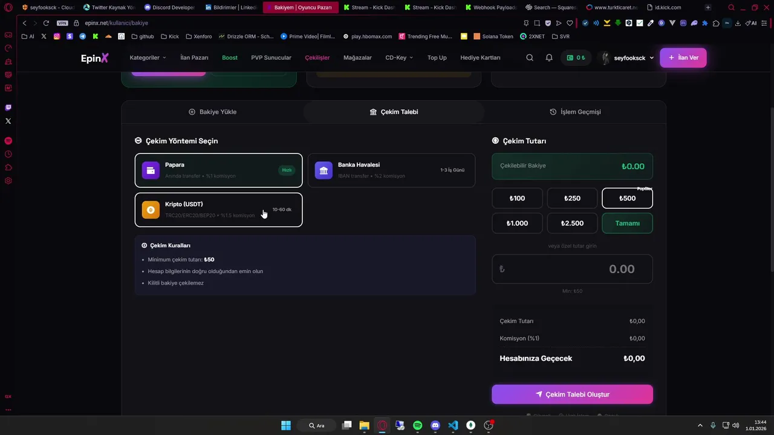Click the İlan Ver button
The image size is (774, 435).
click(683, 58)
